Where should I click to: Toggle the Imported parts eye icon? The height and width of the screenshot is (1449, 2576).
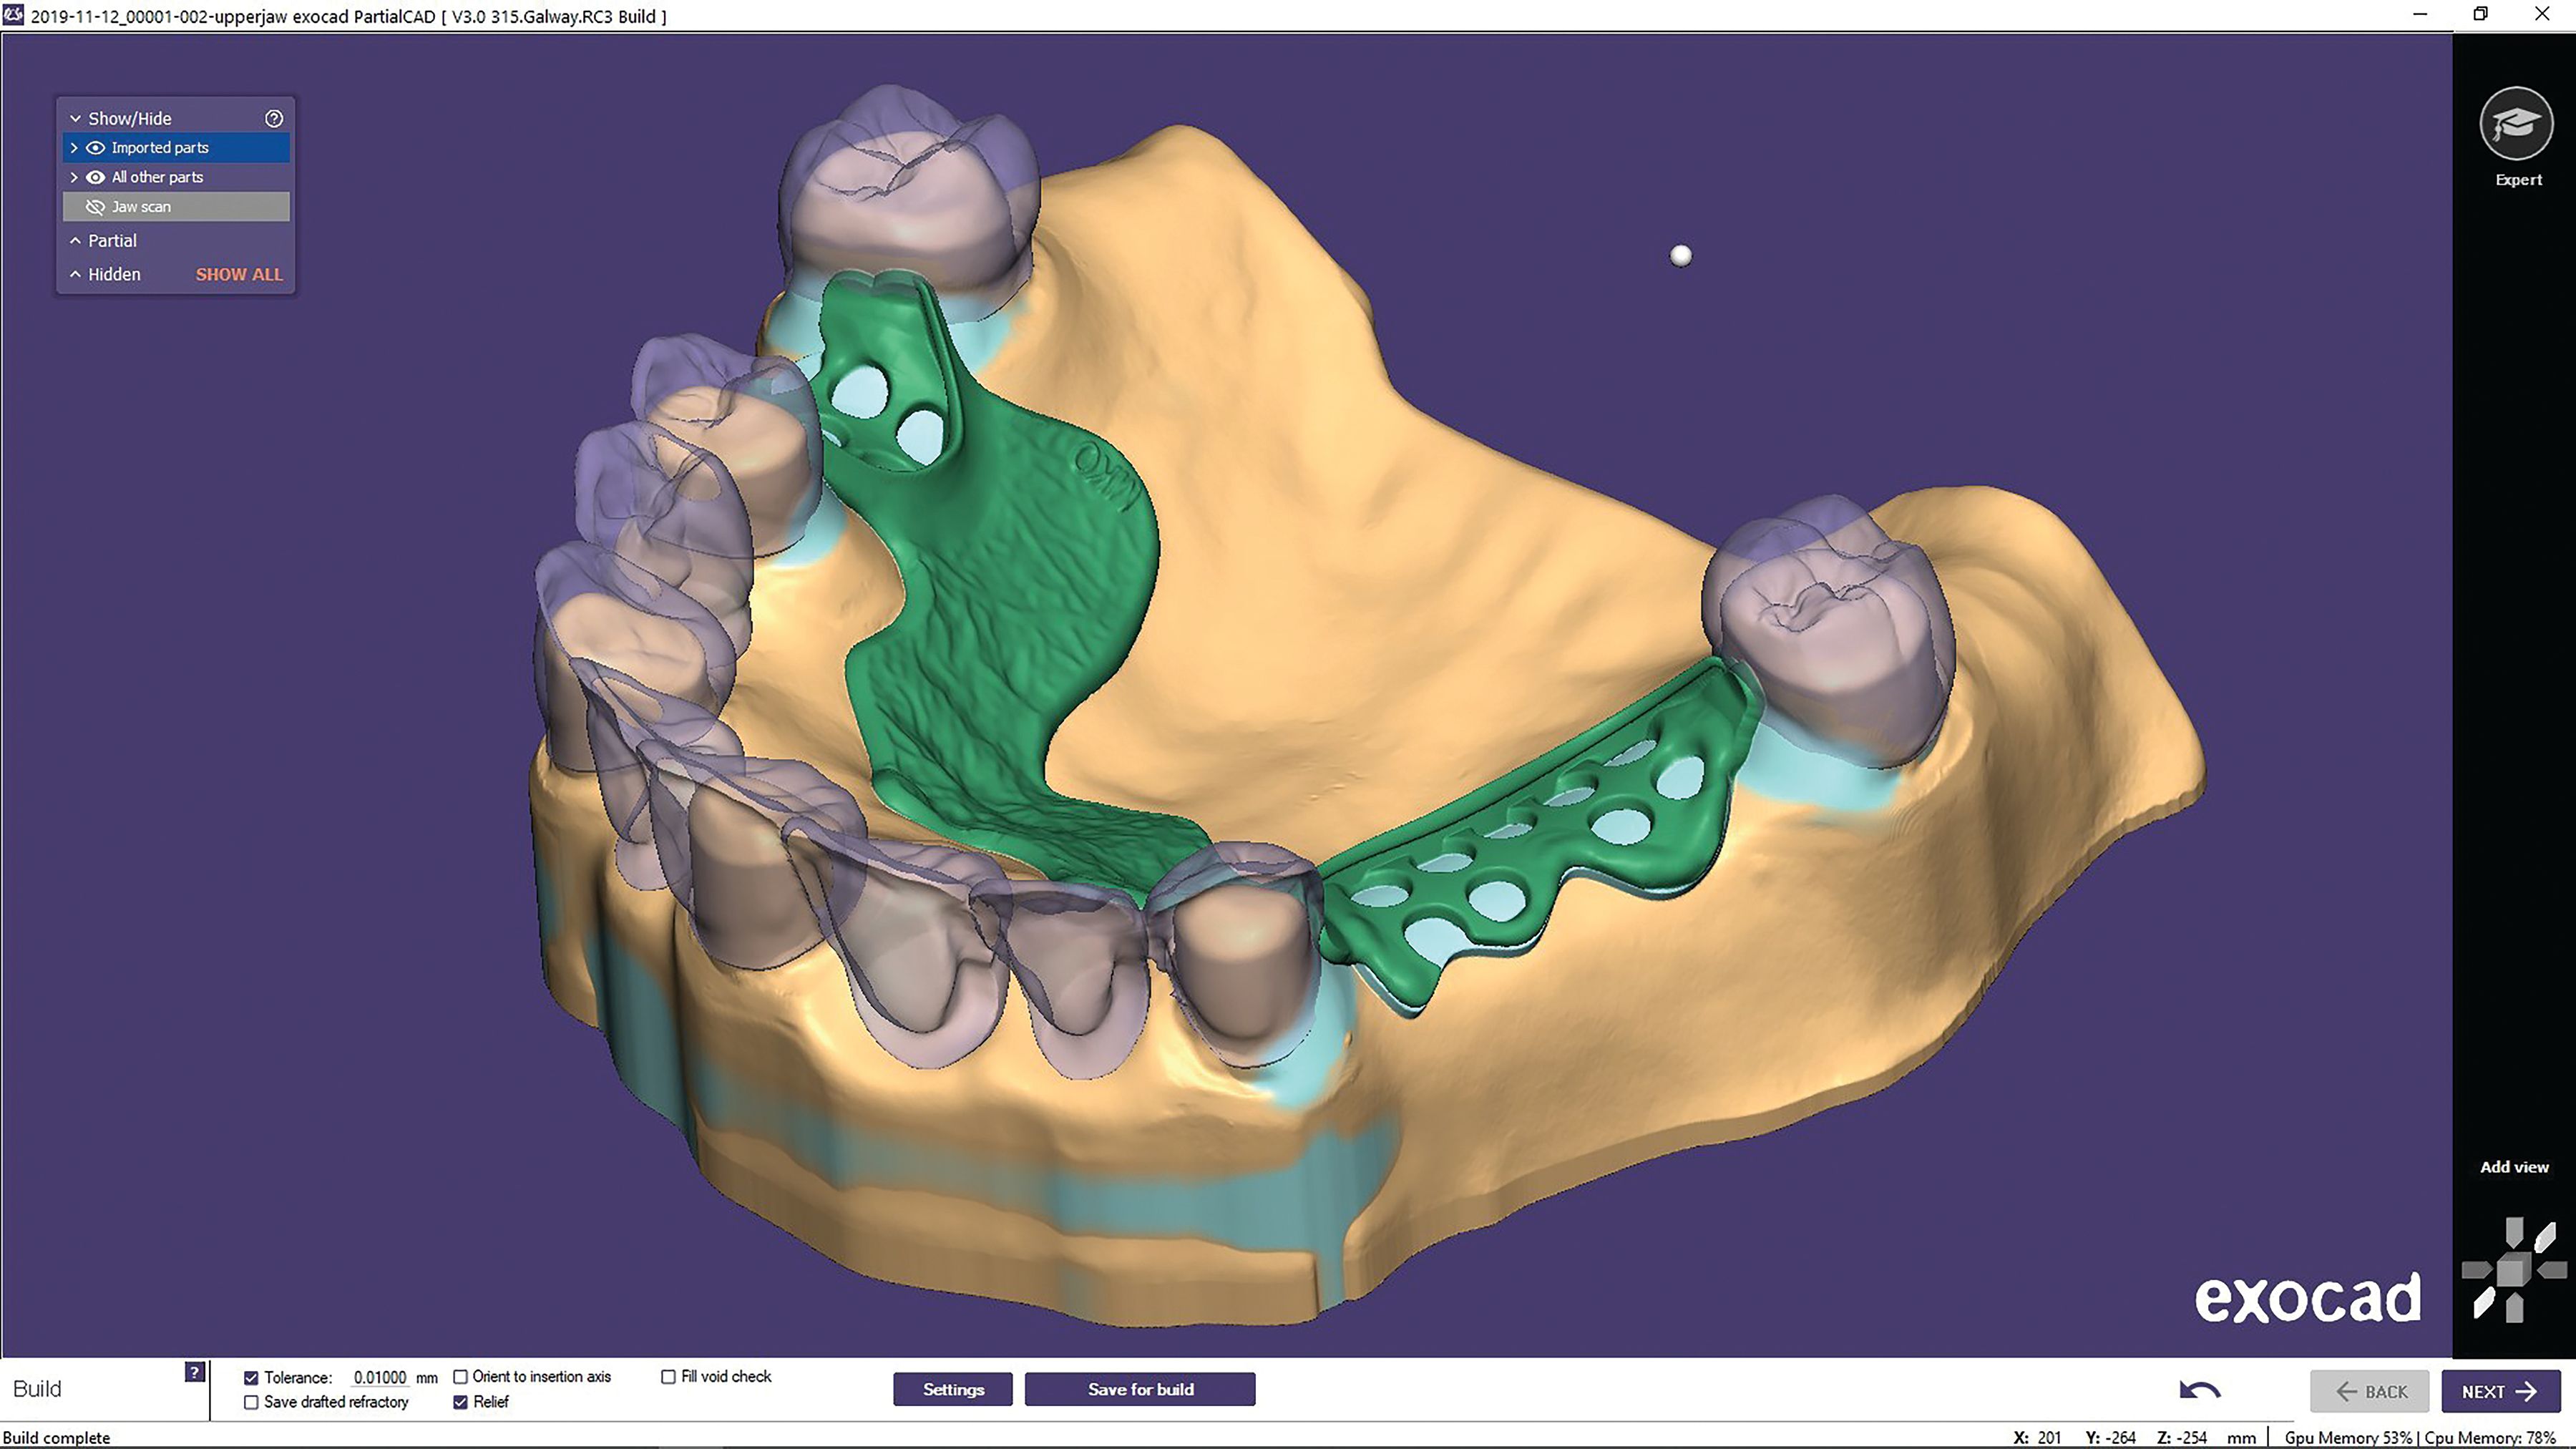96,148
